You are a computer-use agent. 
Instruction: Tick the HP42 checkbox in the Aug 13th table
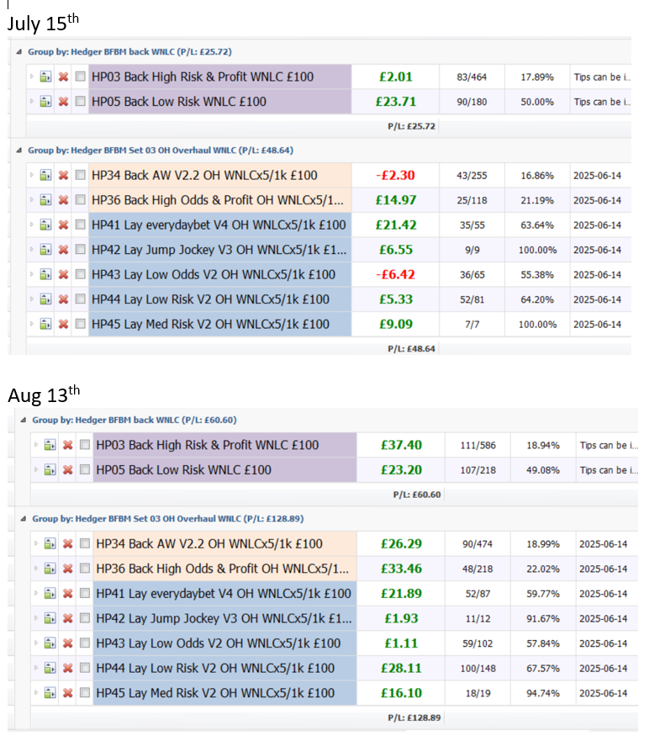[85, 619]
